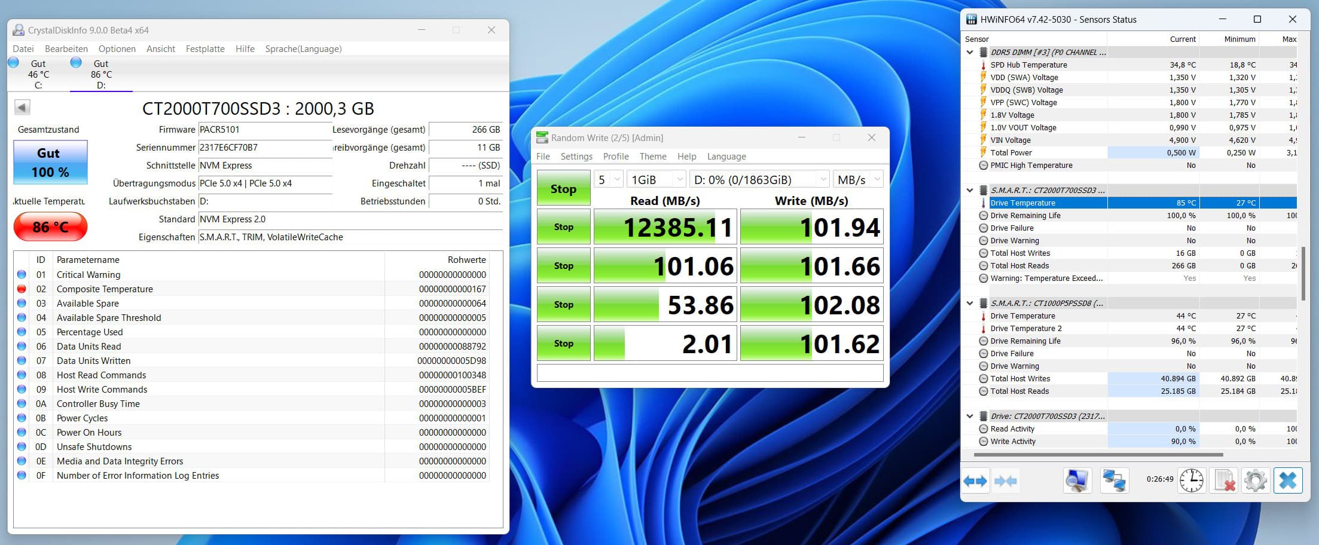1319x545 pixels.
Task: Click the large Stop button in CrystalDiskMark
Action: (x=563, y=188)
